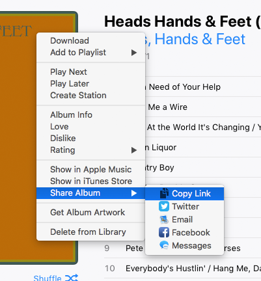The image size is (261, 281).
Task: Select the highlighted Share Album entry
Action: click(90, 193)
